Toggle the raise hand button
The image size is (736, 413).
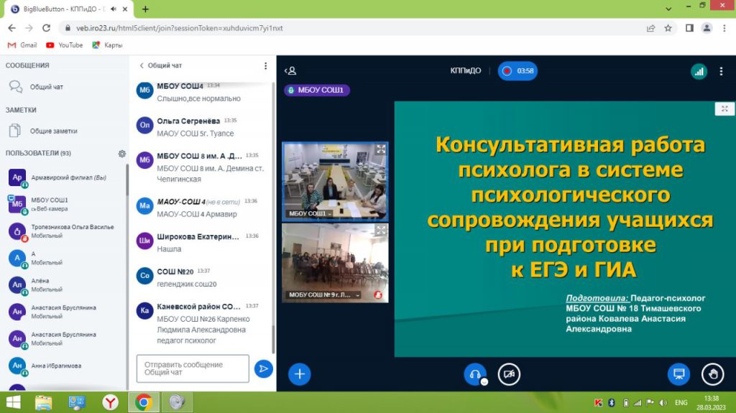point(712,373)
